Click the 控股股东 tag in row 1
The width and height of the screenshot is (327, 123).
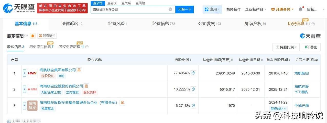[48, 76]
